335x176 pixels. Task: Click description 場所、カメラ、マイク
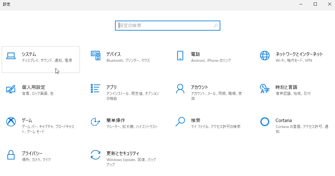(x=36, y=159)
